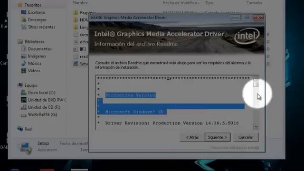Click the Driver Revision line in readme
Image resolution: width=304 pixels, height=171 pixels.
click(x=172, y=123)
